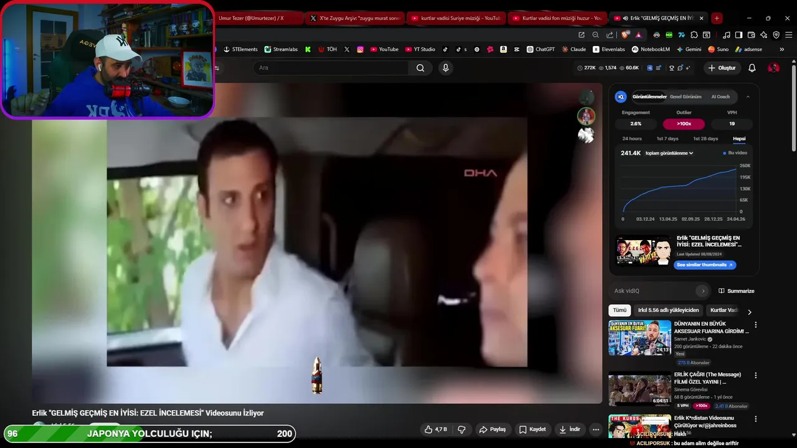Click the Brave Rewards triangle icon
Viewport: 797px width, 448px height.
tap(638, 35)
